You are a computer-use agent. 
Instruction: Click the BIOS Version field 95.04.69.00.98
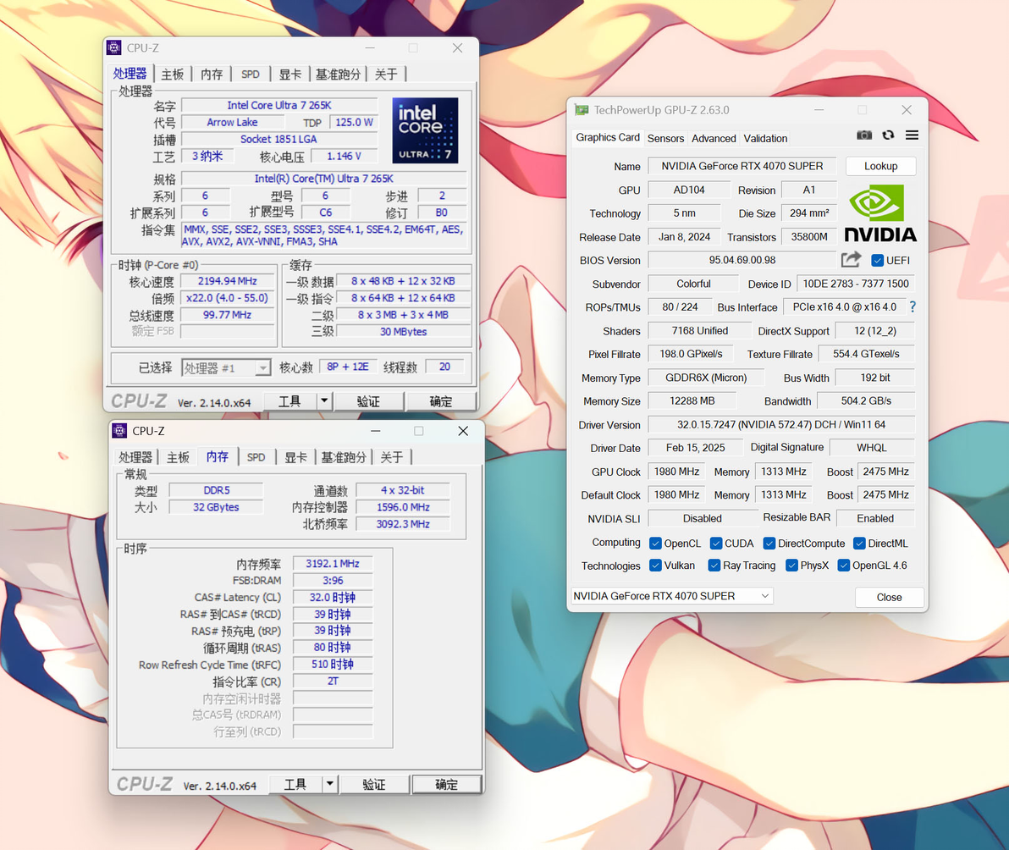coord(742,260)
